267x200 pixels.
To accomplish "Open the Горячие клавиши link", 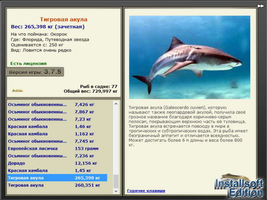I will point(146,191).
